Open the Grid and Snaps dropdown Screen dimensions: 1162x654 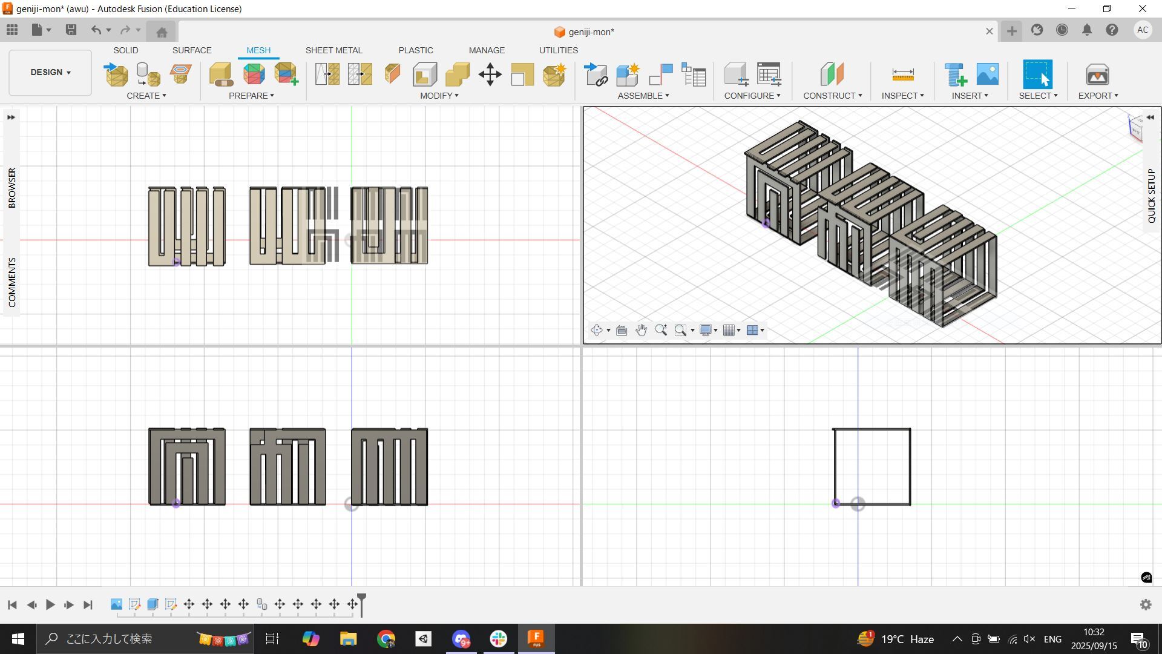[732, 330]
